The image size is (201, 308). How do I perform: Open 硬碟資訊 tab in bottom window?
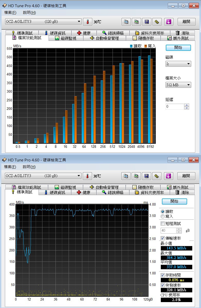(55, 192)
